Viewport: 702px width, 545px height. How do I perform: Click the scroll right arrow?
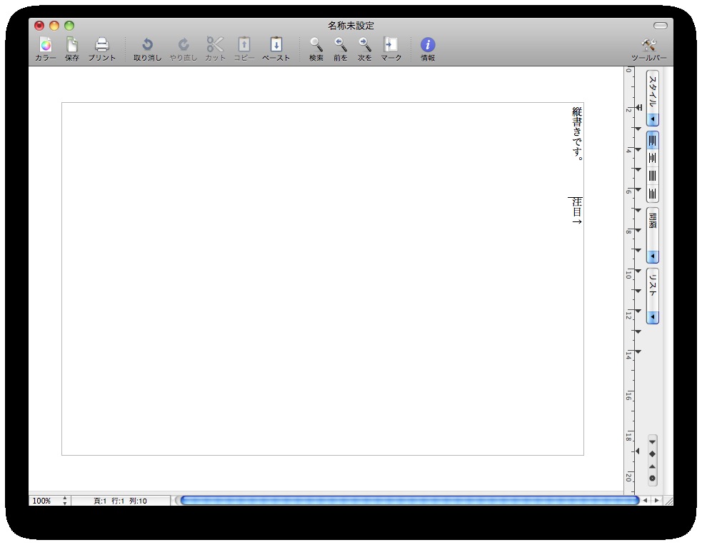point(656,500)
